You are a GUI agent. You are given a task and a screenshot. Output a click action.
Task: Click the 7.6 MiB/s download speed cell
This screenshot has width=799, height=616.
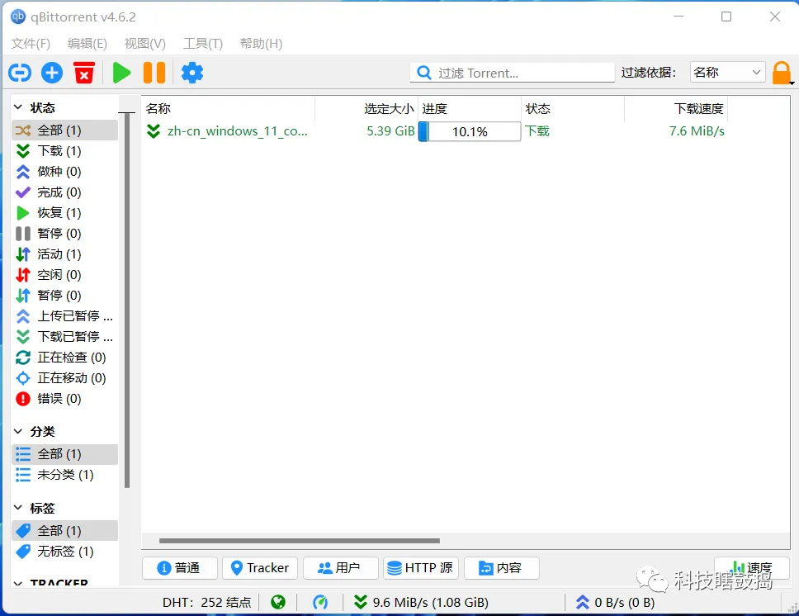pyautogui.click(x=697, y=131)
